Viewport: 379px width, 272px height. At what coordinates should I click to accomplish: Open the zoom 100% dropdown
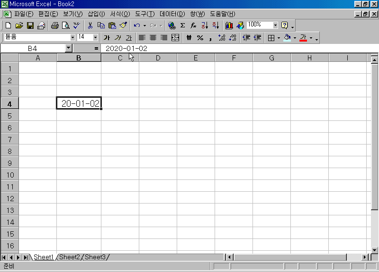(275, 25)
